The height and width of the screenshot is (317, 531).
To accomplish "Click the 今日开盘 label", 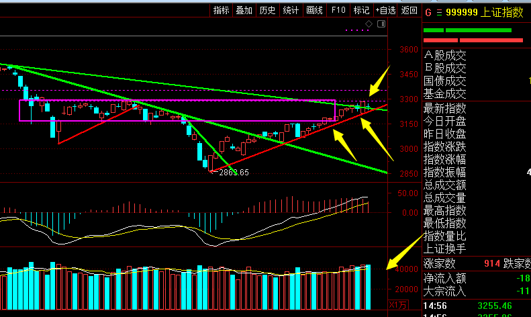I will [444, 121].
